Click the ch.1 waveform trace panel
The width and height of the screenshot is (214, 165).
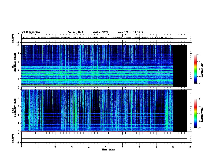click(106, 38)
